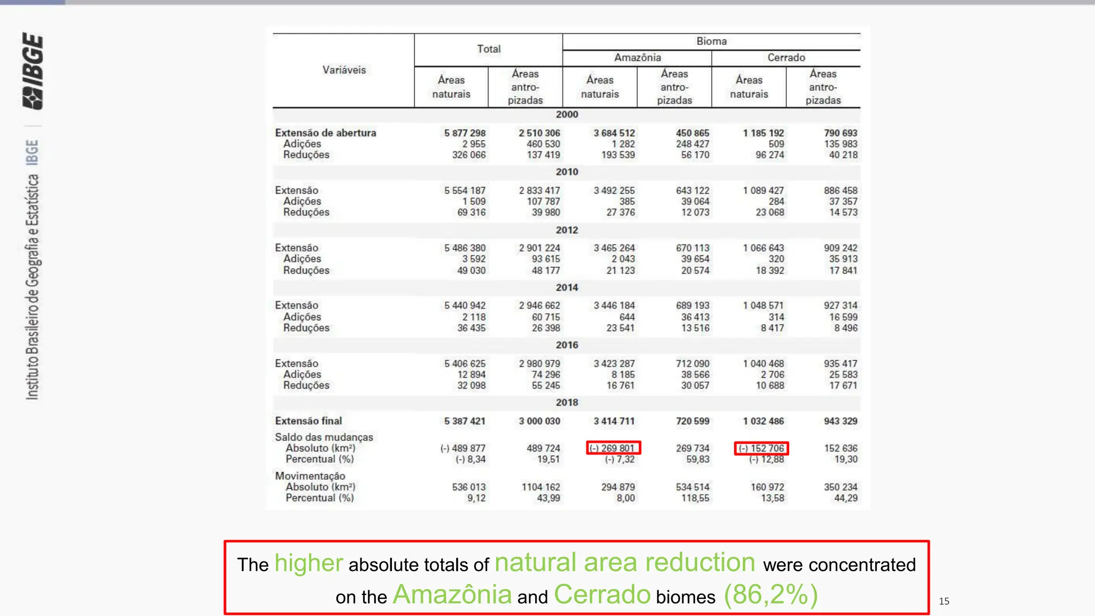This screenshot has width=1095, height=616.
Task: Click the slide number 15
Action: tap(944, 601)
